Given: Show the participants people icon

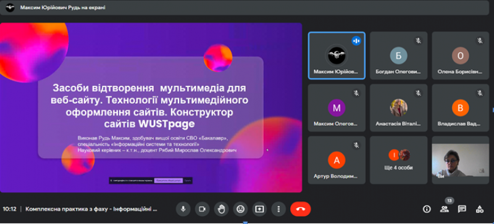Looking at the screenshot, I should coord(445,209).
